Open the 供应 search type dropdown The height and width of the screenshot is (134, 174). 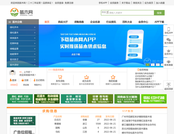pyautogui.click(x=105, y=12)
